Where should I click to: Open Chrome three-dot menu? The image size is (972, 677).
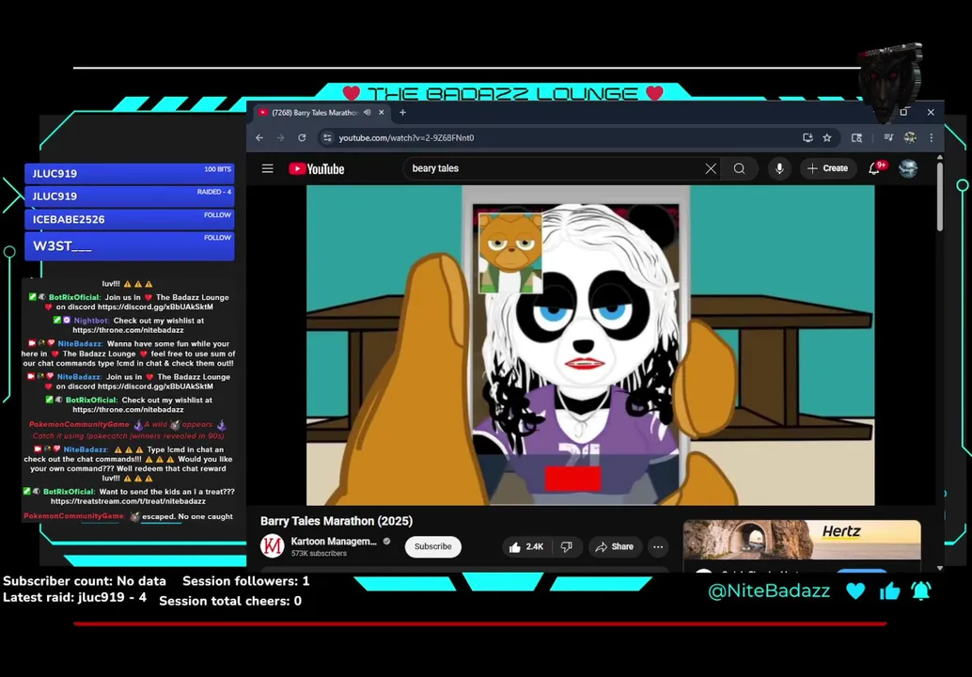pyautogui.click(x=931, y=137)
